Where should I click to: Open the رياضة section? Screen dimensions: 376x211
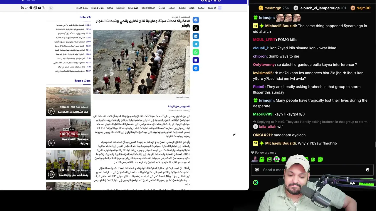pyautogui.click(x=110, y=8)
